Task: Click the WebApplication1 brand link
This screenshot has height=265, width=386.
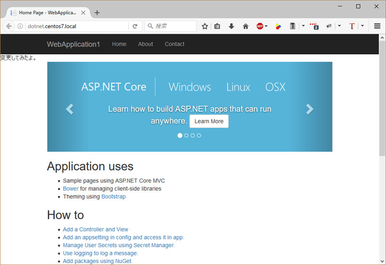Action: click(x=73, y=44)
